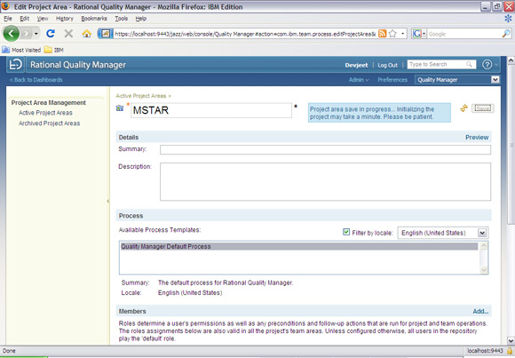The height and width of the screenshot is (358, 515).
Task: Click the page scrollbar up arrow
Action: pos(511,60)
